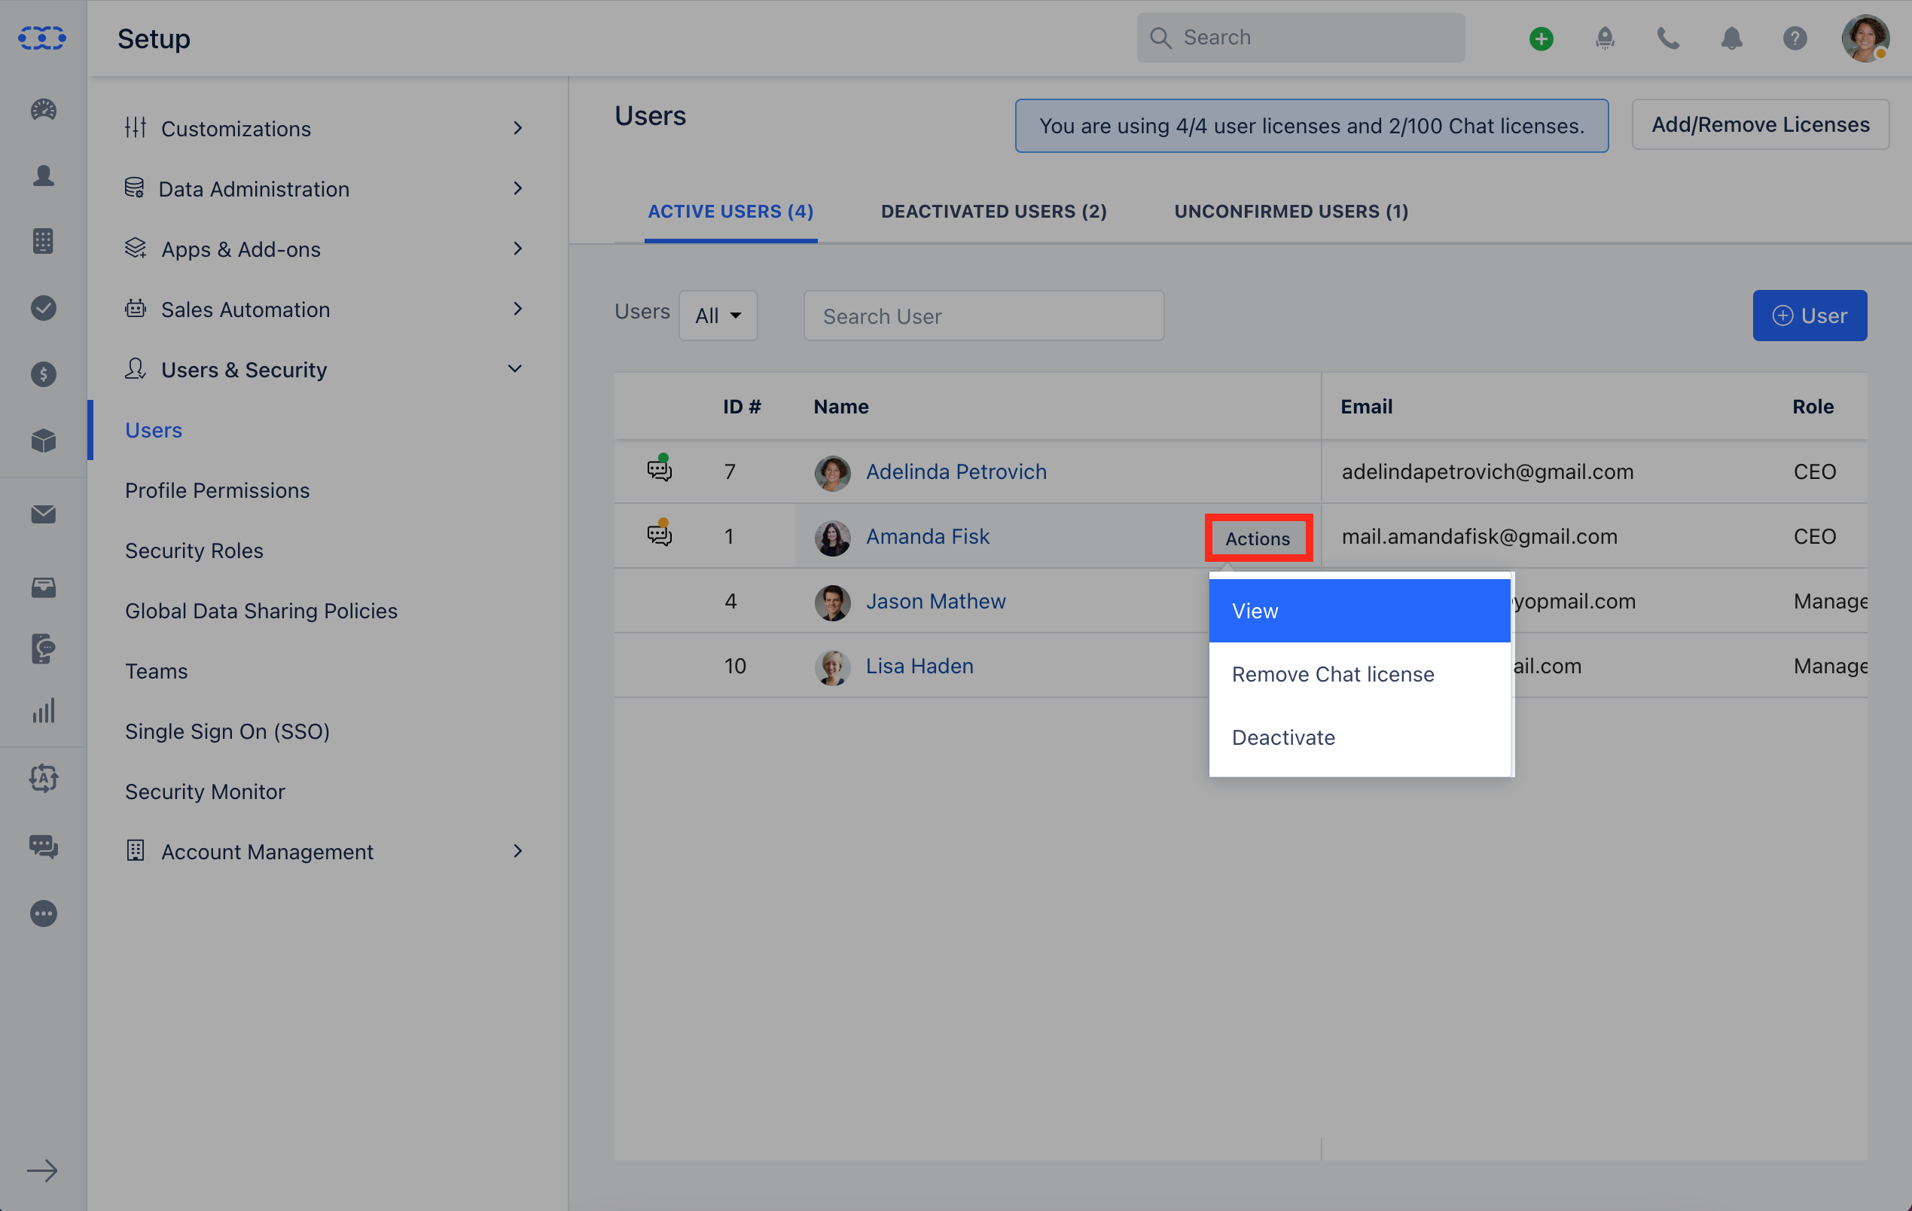Switch to the Deactivated Users tab
The height and width of the screenshot is (1211, 1912).
pyautogui.click(x=993, y=210)
